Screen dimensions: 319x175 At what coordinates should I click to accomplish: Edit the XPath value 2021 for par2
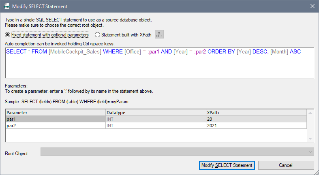pos(256,126)
